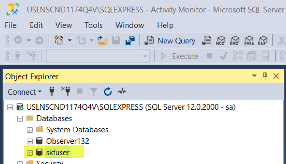This screenshot has height=164, width=286.
Task: Click the Navigate Backward arrow icon
Action: [18, 40]
